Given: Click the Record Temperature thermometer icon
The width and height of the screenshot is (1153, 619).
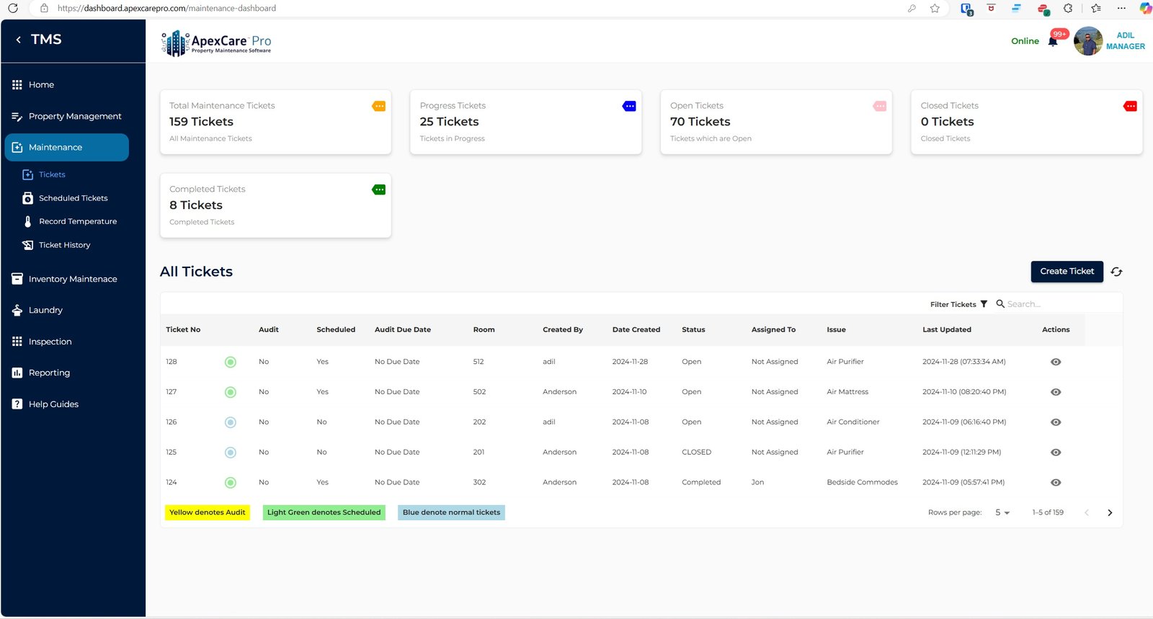Looking at the screenshot, I should [27, 221].
